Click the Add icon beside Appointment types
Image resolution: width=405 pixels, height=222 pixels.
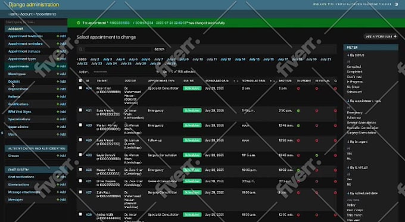[61, 58]
